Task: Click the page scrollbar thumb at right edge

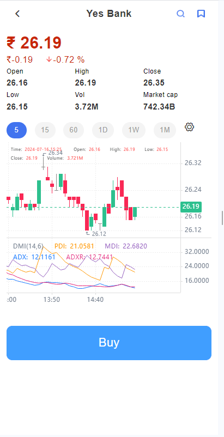Action: click(x=222, y=218)
